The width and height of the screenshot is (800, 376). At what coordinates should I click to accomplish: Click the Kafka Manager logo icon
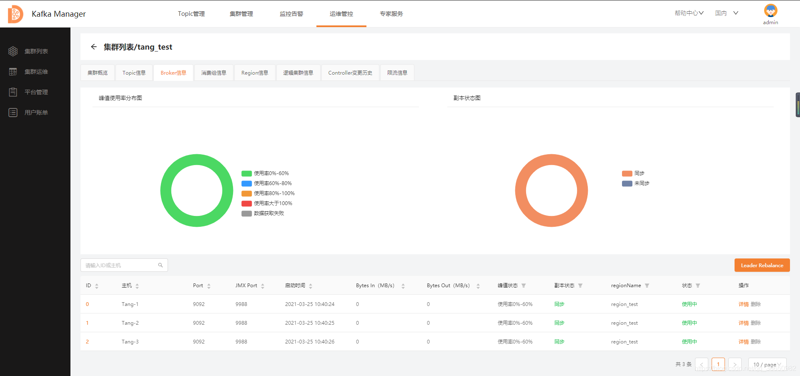click(15, 14)
